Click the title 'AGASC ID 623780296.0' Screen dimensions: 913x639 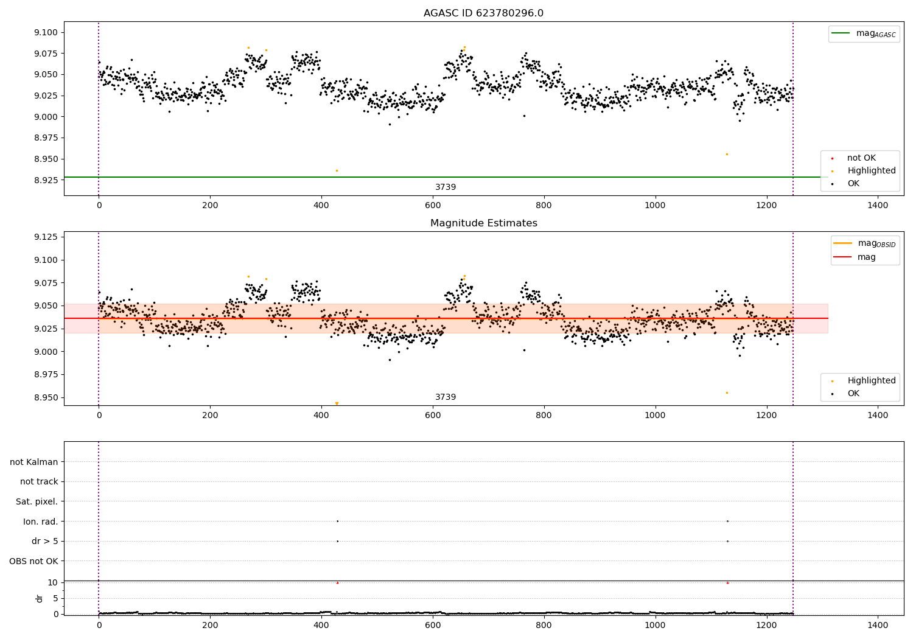point(483,13)
